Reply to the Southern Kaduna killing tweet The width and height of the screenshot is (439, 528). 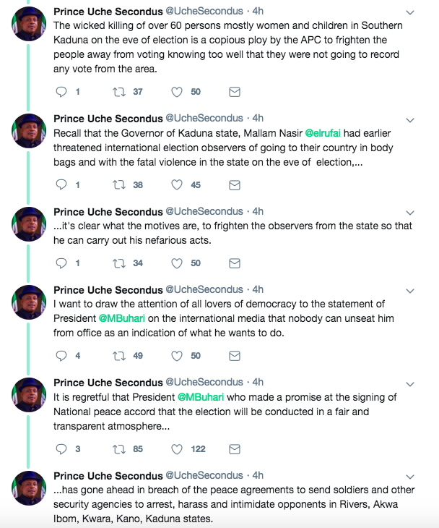(x=61, y=92)
